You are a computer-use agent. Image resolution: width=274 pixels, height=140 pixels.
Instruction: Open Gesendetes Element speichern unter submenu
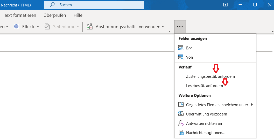pos(215,105)
